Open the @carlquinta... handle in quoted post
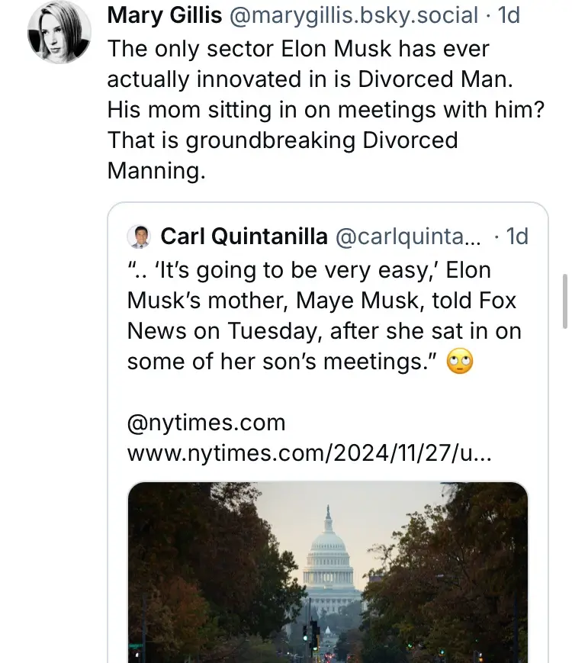The width and height of the screenshot is (572, 663). tap(408, 237)
